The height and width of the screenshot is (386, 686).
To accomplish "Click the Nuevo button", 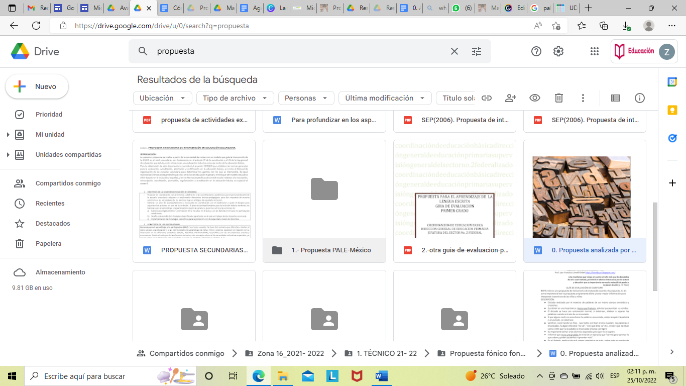I will [x=37, y=86].
